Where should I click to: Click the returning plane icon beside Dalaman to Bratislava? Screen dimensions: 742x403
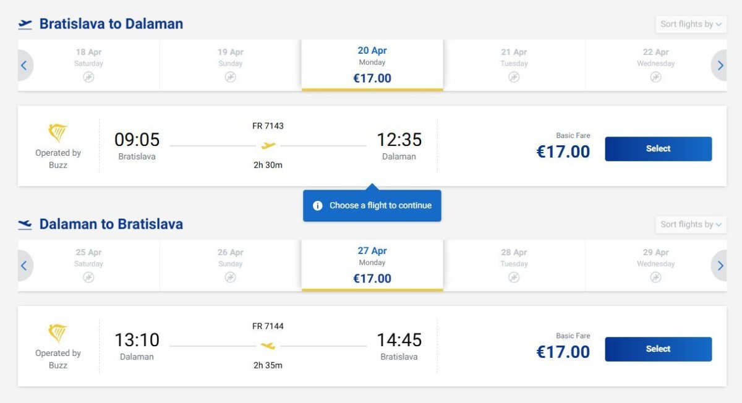pyautogui.click(x=25, y=224)
